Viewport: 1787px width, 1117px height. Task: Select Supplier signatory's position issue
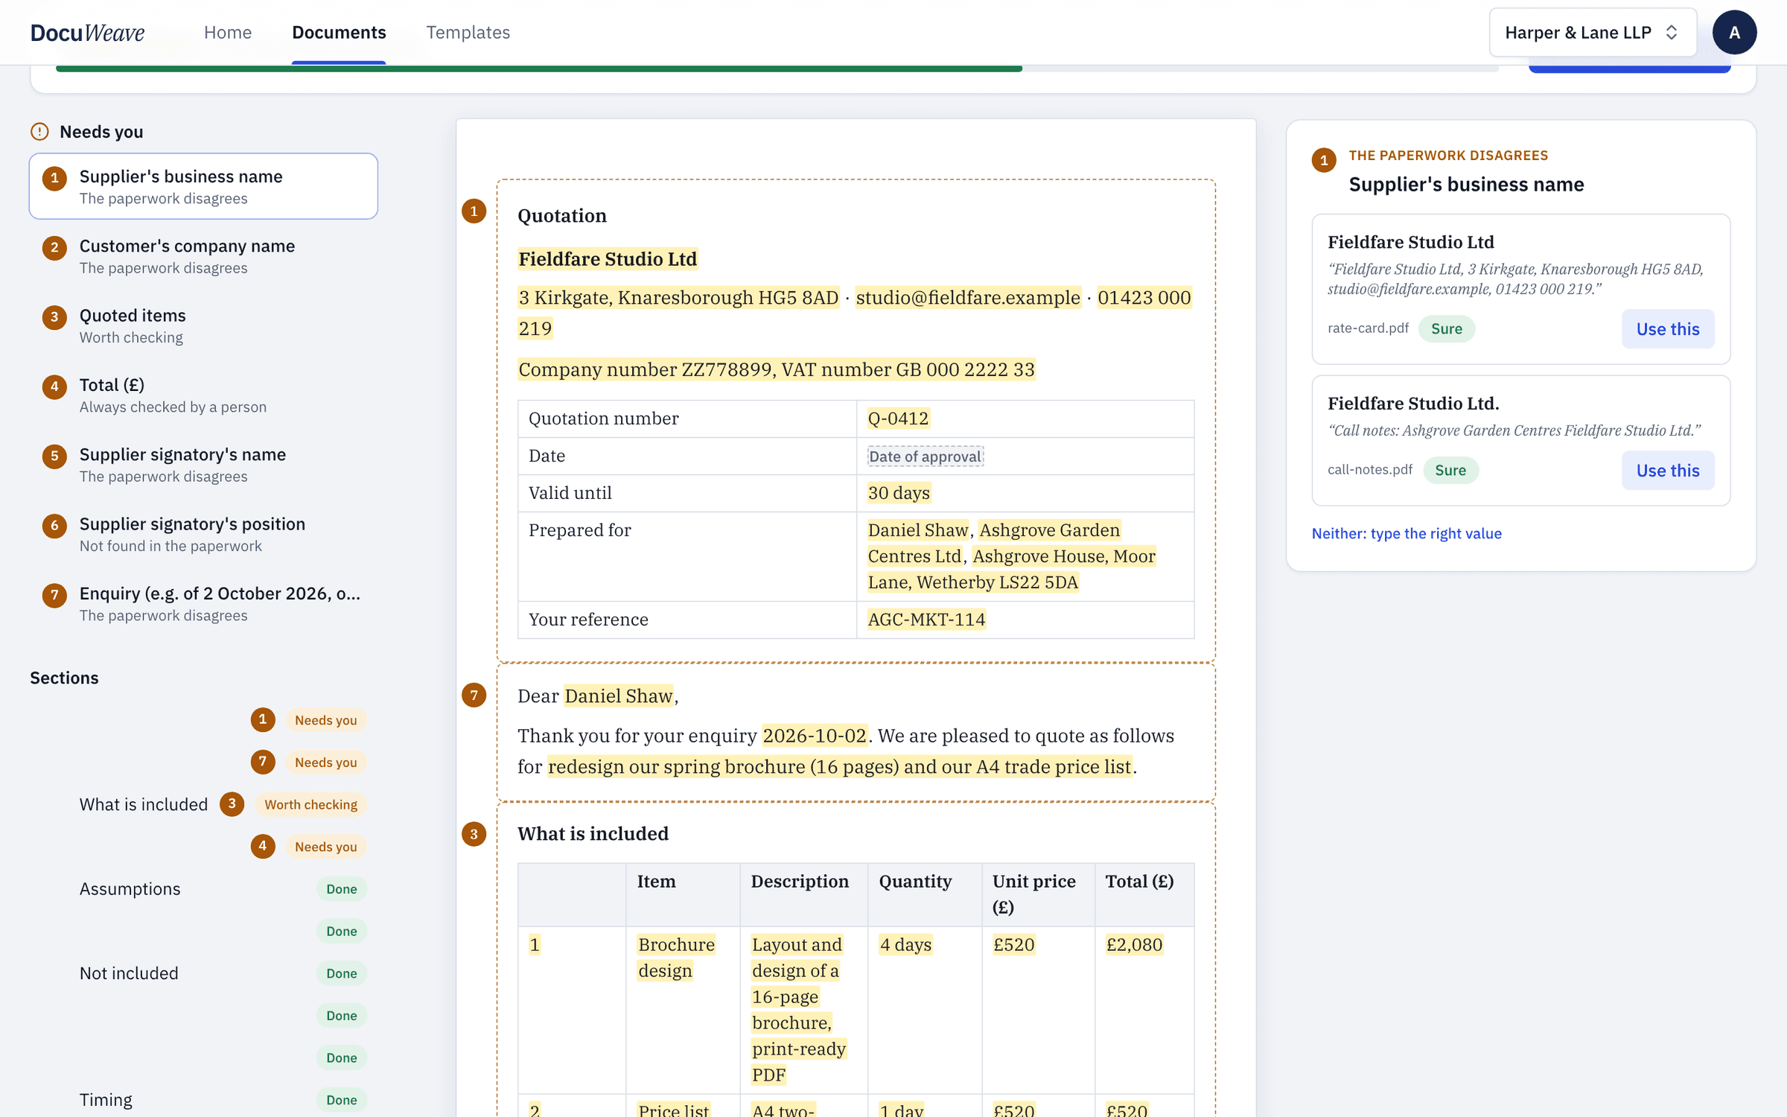tap(203, 534)
